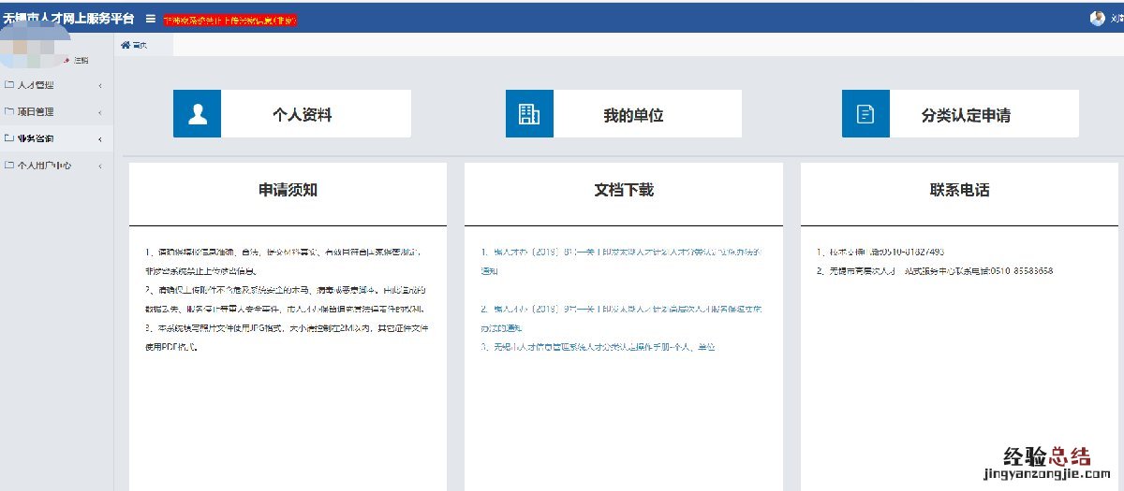The image size is (1124, 491).
Task: Click the folder icon beside 项目管理
Action: click(9, 111)
